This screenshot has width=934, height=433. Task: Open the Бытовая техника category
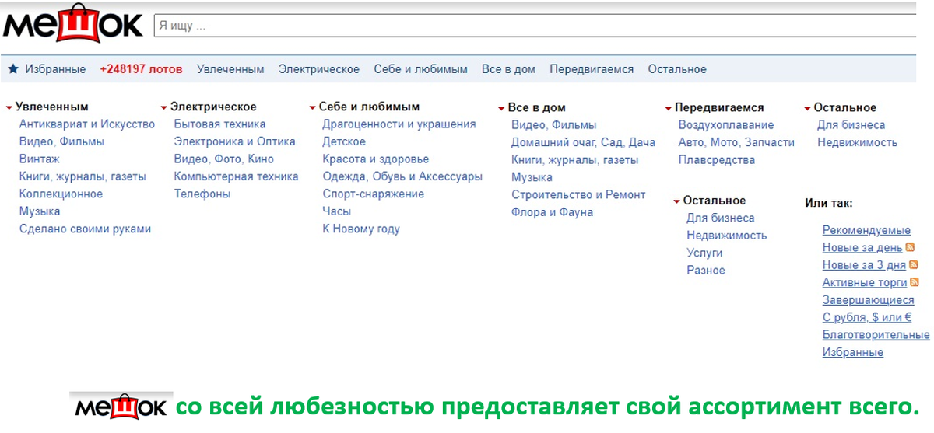point(219,124)
